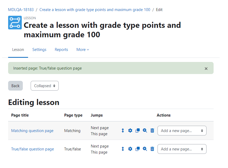Viewport: 228px width, 168px height.
Task: Open Add a new page dropdown in Matching row
Action: coord(182,130)
